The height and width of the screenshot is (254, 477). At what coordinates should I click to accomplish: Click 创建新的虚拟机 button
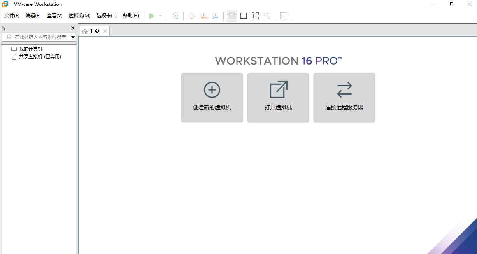212,98
